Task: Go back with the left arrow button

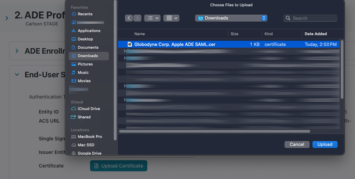Action: 129,18
